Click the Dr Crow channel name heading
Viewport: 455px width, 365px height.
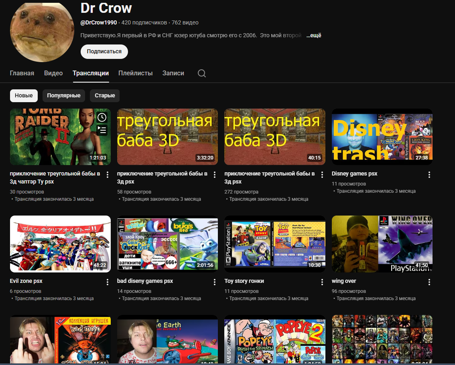[106, 8]
